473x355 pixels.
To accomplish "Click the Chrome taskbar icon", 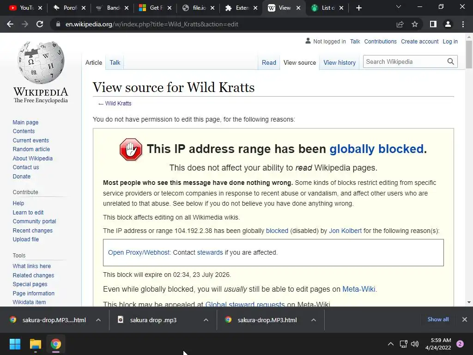I will (x=56, y=344).
